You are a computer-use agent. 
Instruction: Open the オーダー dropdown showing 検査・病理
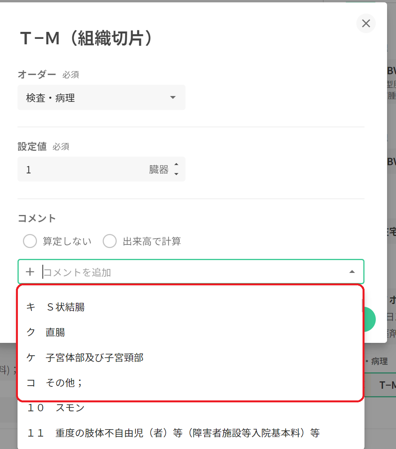tap(101, 98)
